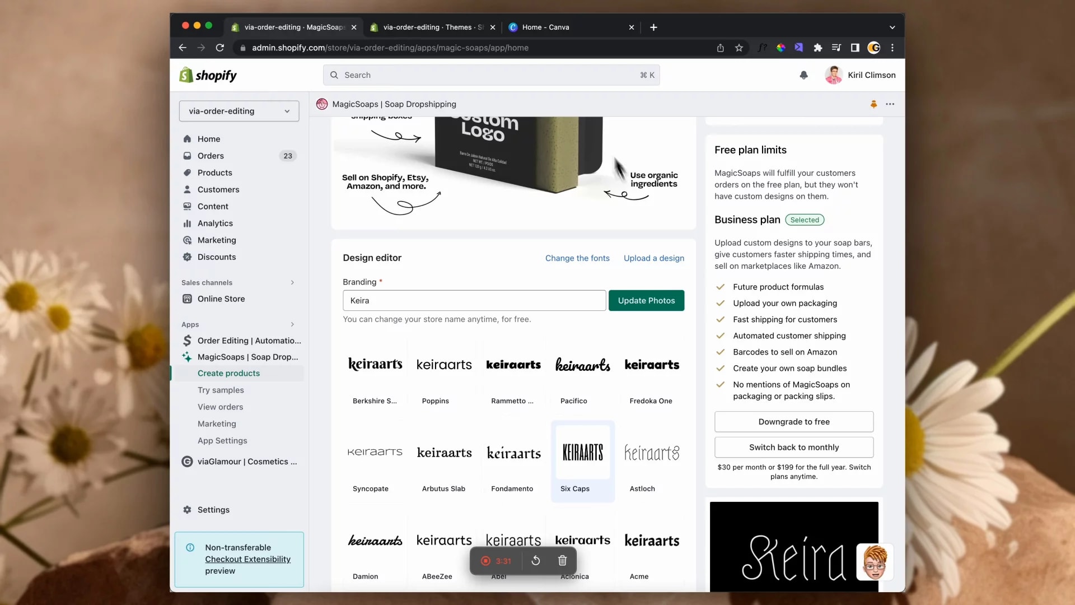Viewport: 1075px width, 605px height.
Task: Click the memoji avatar overlay
Action: click(875, 562)
